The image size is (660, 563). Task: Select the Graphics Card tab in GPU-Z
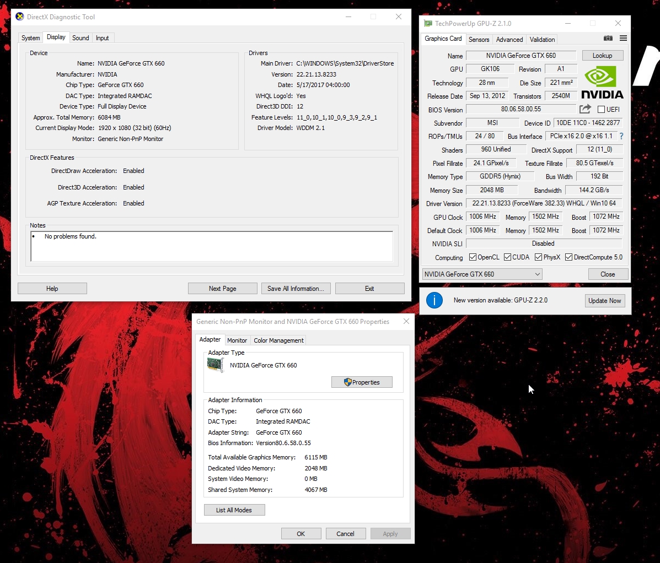pos(443,39)
